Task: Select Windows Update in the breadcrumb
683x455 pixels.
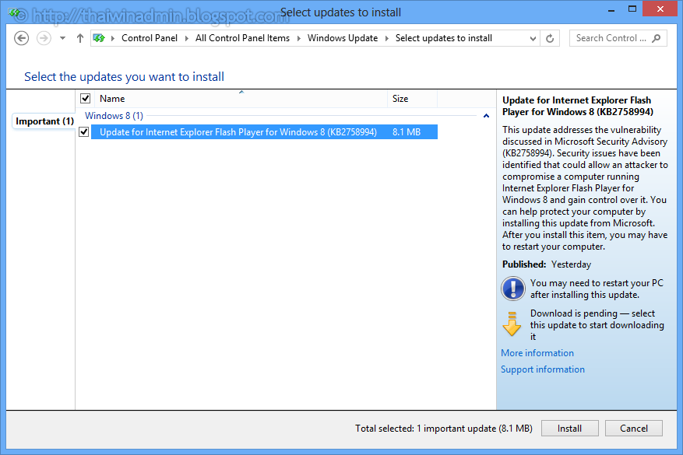Action: [343, 38]
